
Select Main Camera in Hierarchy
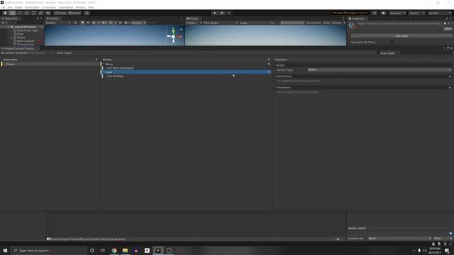26,41
